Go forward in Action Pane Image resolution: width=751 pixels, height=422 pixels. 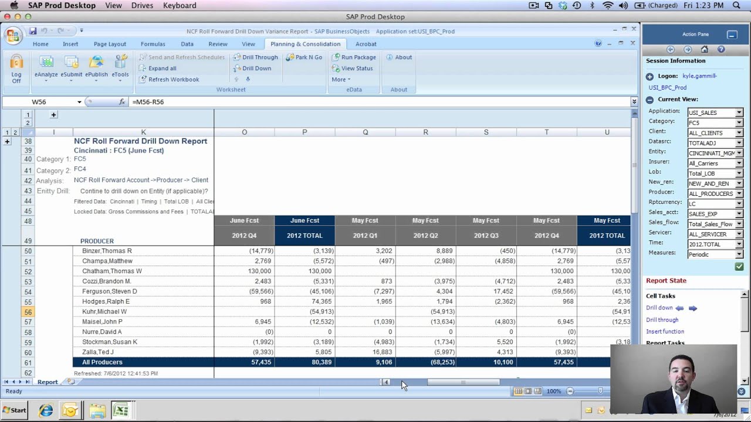[688, 49]
